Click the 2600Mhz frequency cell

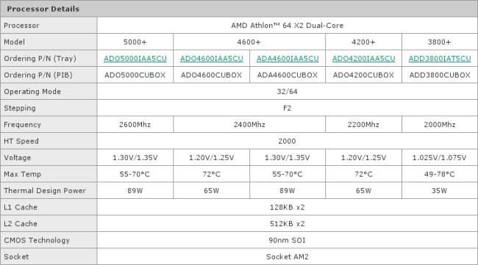(135, 125)
